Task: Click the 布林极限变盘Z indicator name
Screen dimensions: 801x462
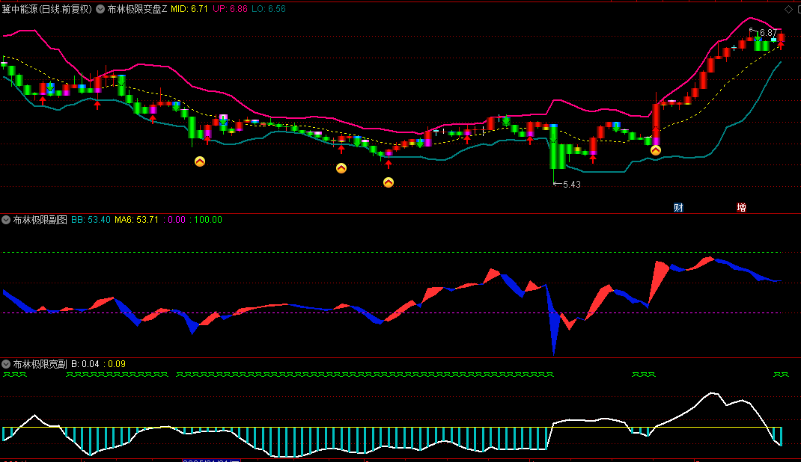Action: (x=137, y=9)
